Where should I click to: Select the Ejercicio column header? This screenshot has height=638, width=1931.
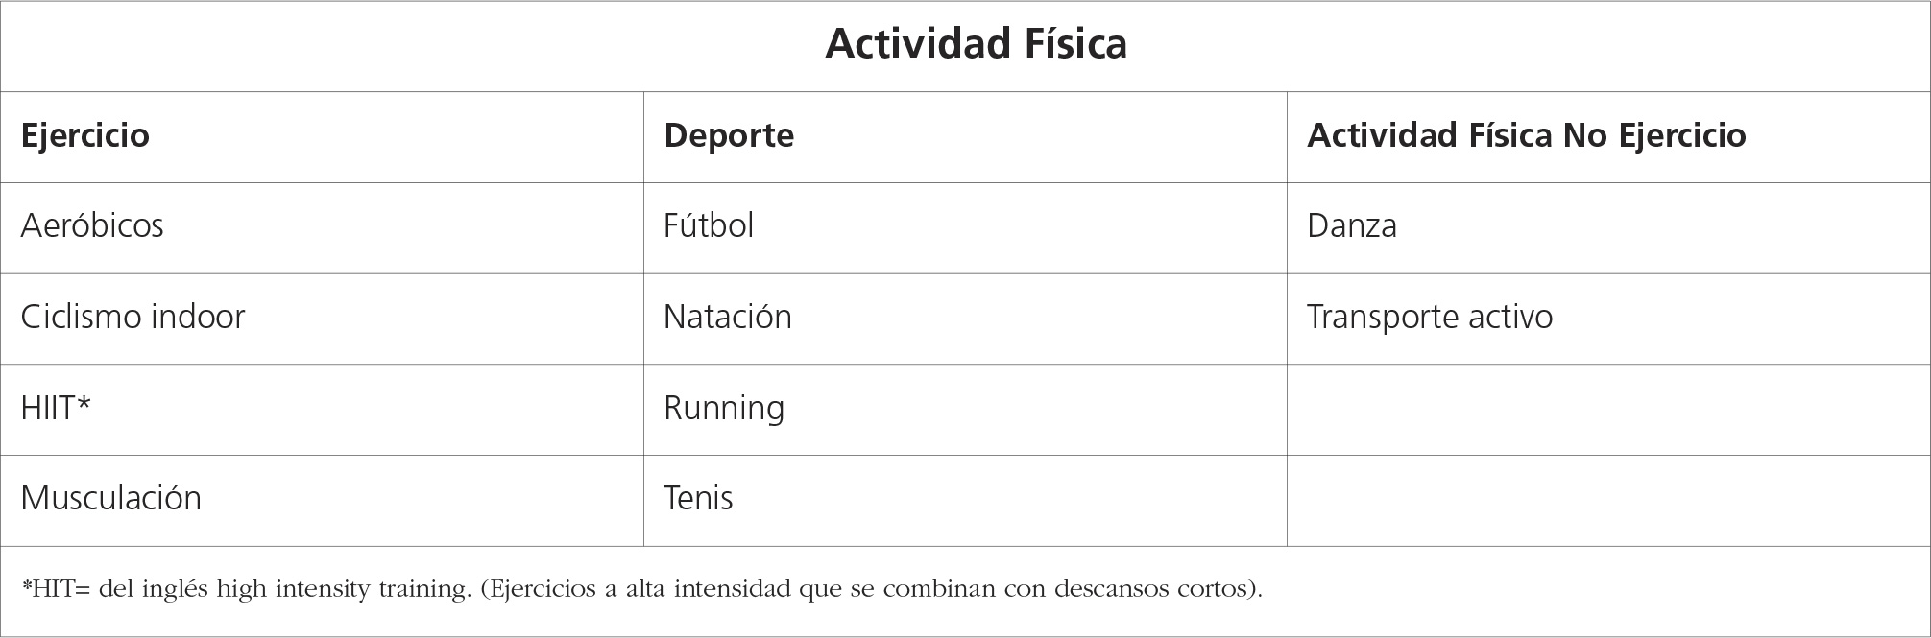click(x=85, y=135)
